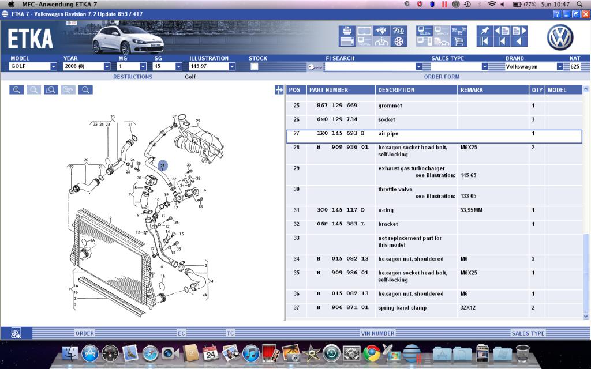
Task: Open the list print icon below printer
Action: tap(347, 42)
